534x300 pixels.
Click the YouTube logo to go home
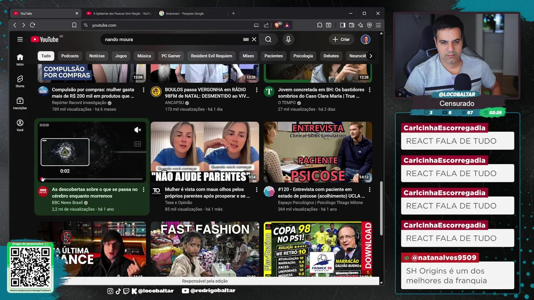click(45, 39)
